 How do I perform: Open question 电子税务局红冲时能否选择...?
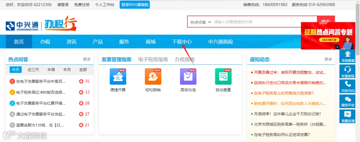coord(41,92)
